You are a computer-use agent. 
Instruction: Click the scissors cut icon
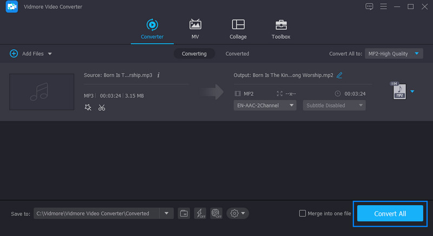pyautogui.click(x=102, y=108)
